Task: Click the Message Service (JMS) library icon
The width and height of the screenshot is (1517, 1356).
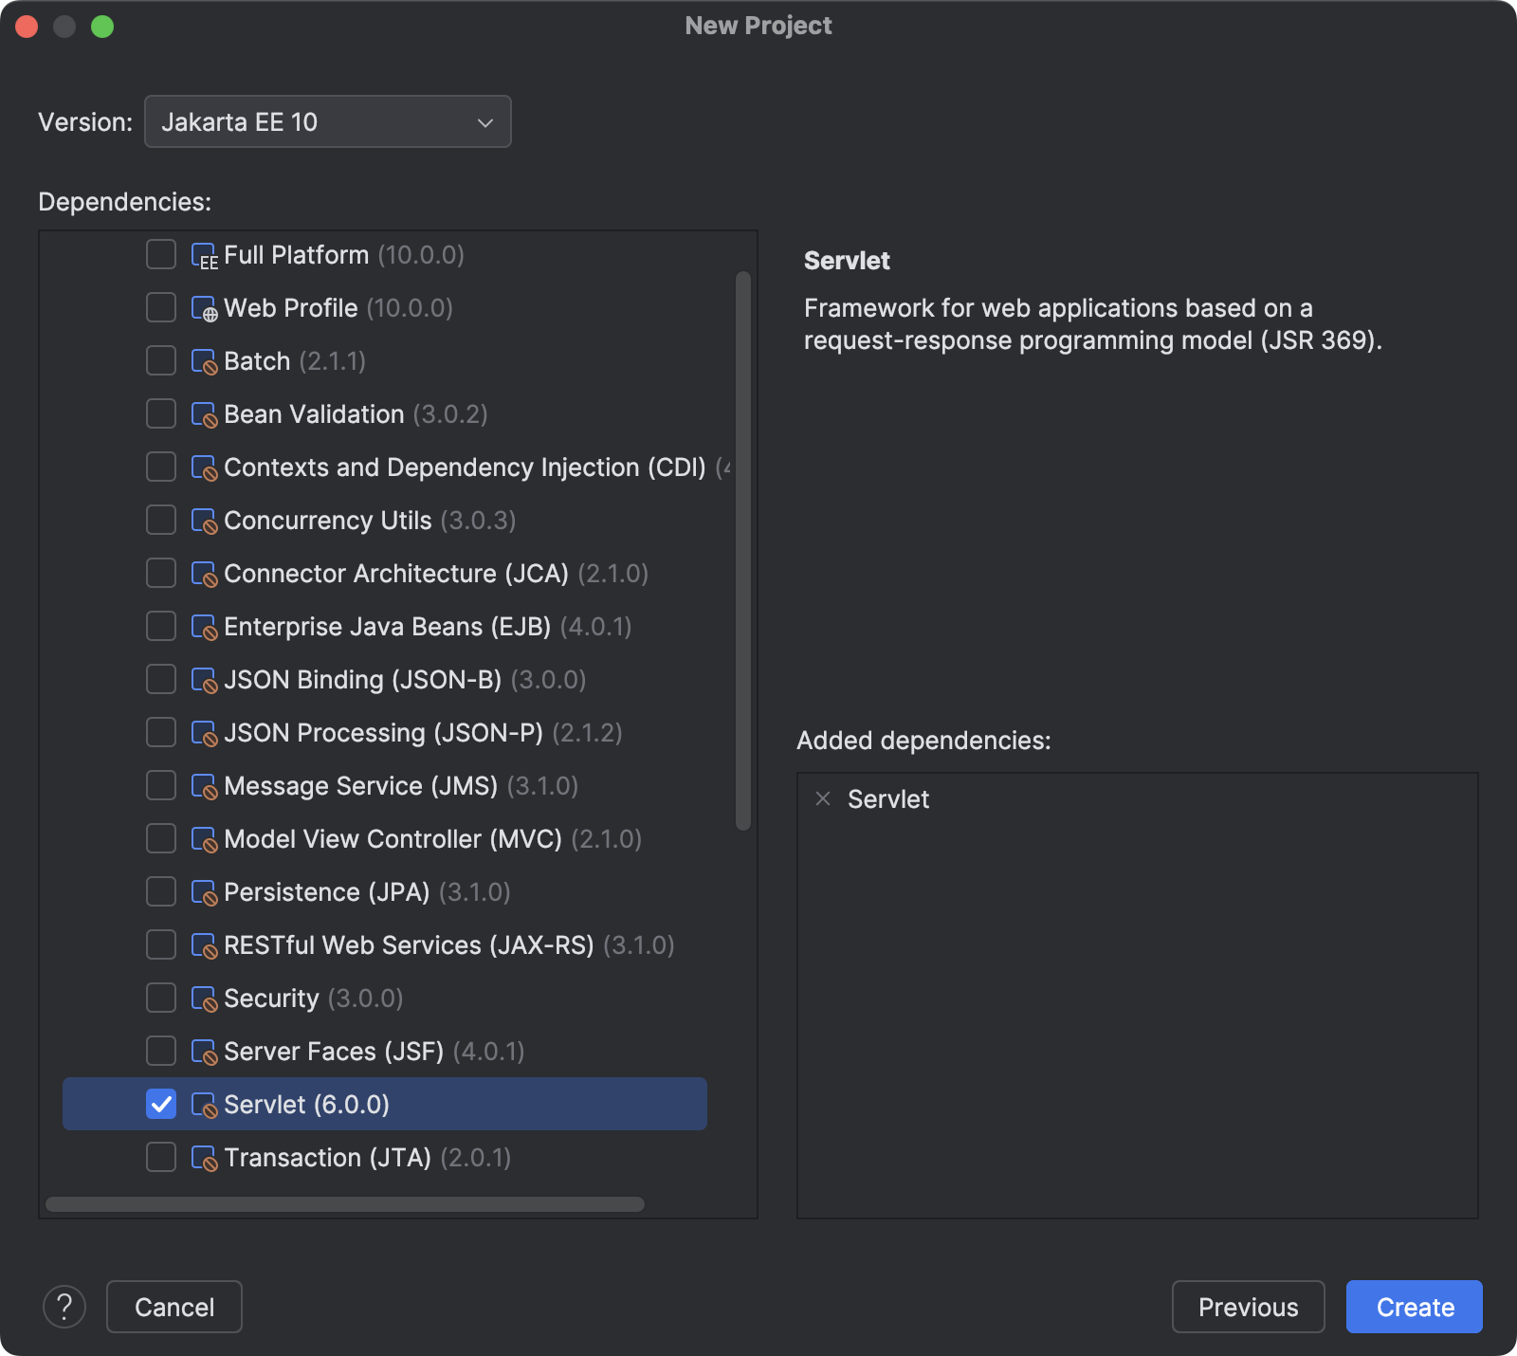Action: coord(205,785)
